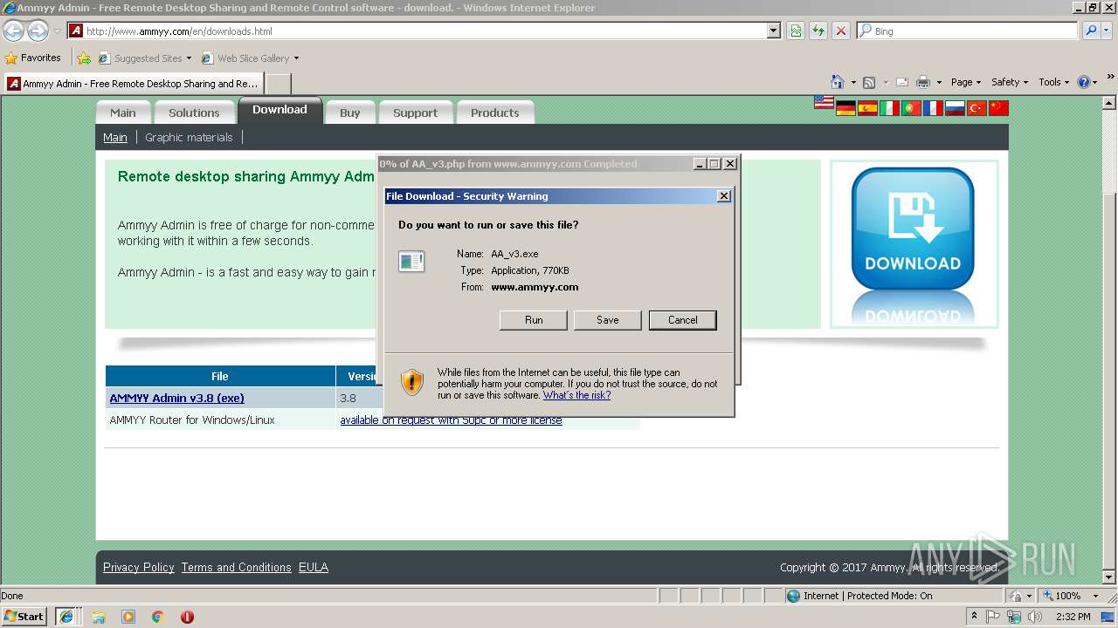Click Run in the download dialog

534,320
